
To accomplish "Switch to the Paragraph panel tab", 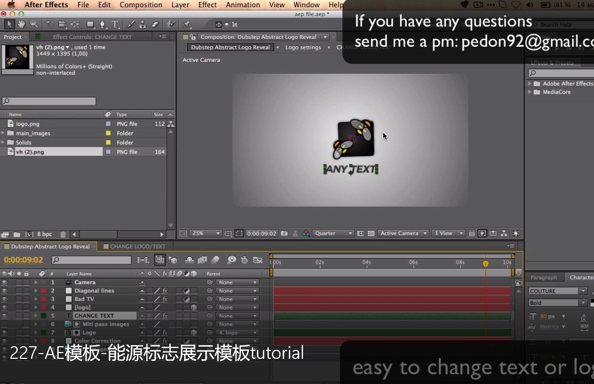I will coord(544,278).
